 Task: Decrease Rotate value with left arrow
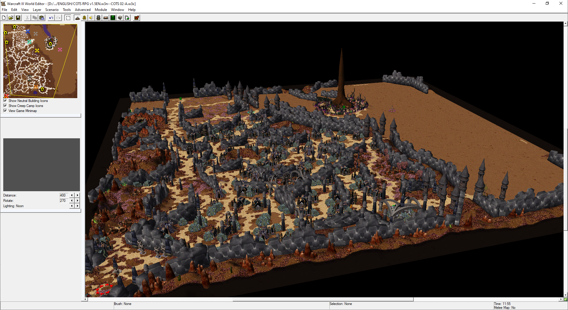coord(72,201)
